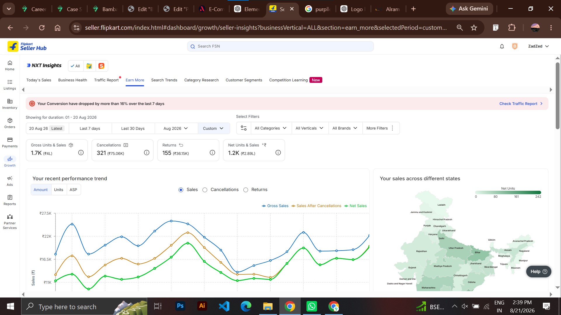
Task: Select the Last 7 days range
Action: (x=90, y=128)
